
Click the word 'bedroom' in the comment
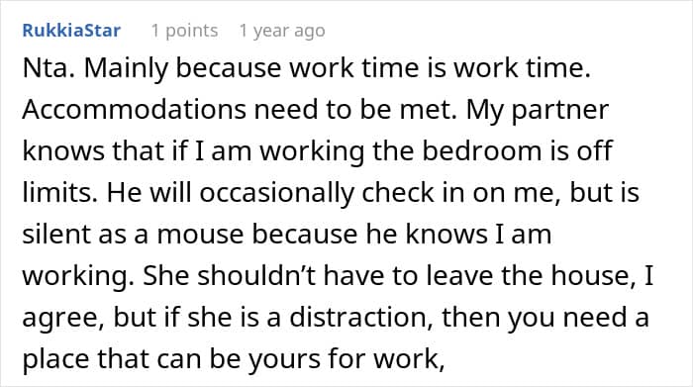coord(482,150)
